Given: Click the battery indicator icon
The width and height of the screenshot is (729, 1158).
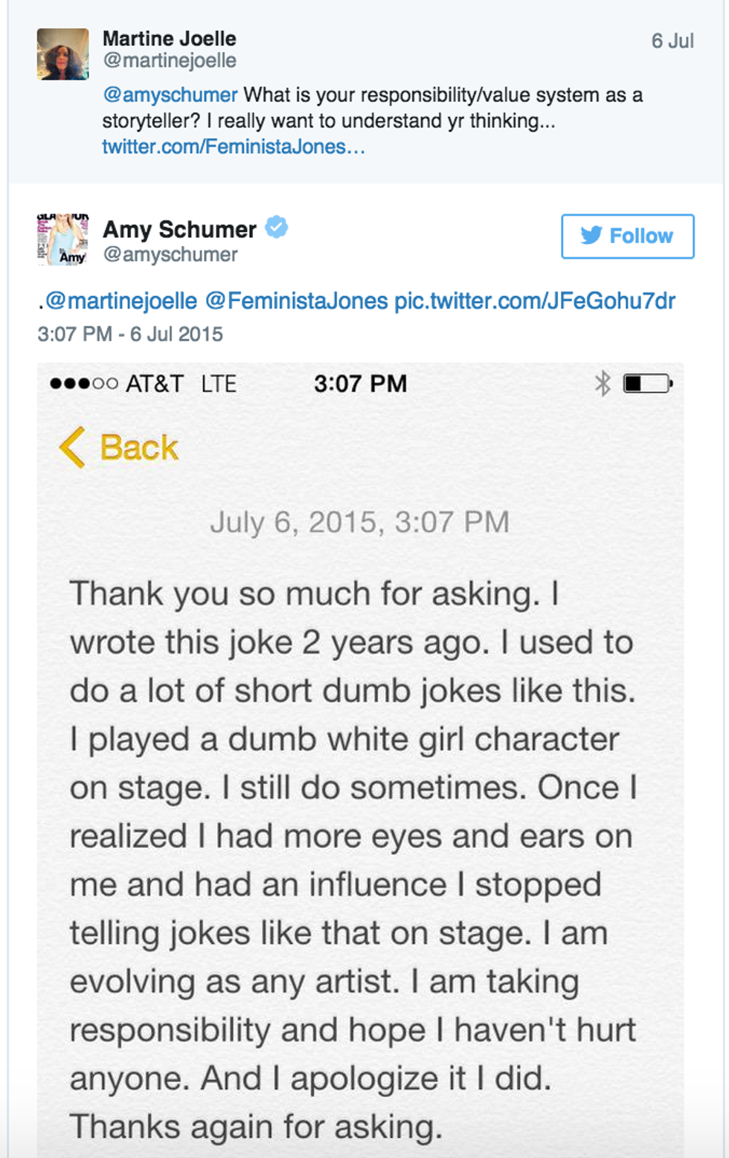Looking at the screenshot, I should pos(647,384).
